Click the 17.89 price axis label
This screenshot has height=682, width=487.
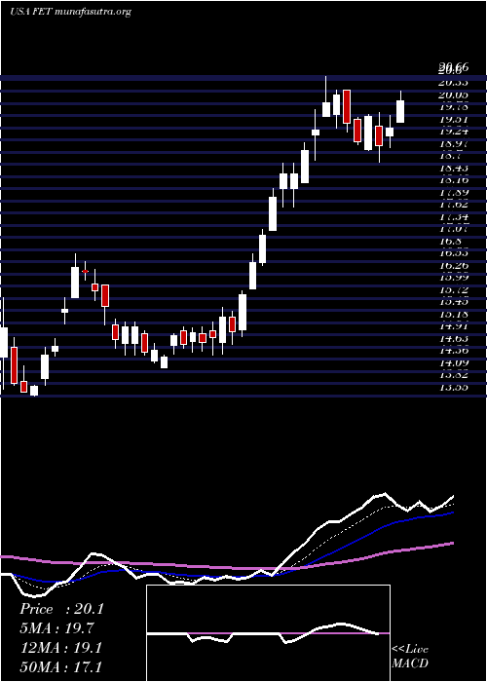click(454, 192)
